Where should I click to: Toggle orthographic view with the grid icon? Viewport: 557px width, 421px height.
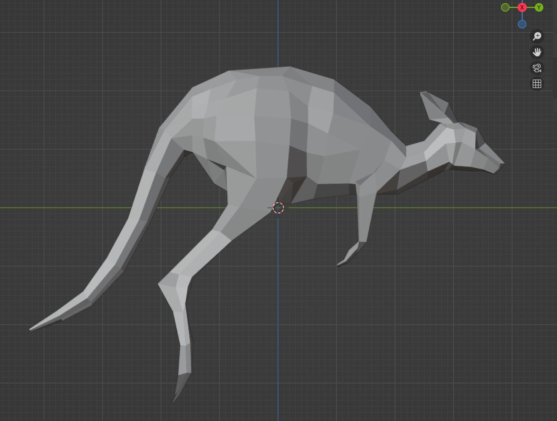click(x=536, y=83)
